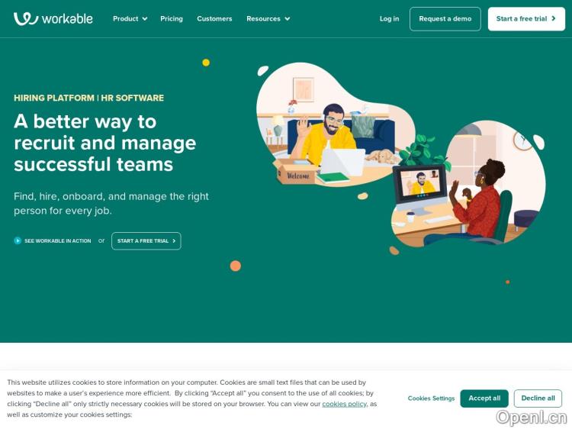Expand the Resources dropdown menu
Viewport: 572px width, 429px height.
pos(268,18)
